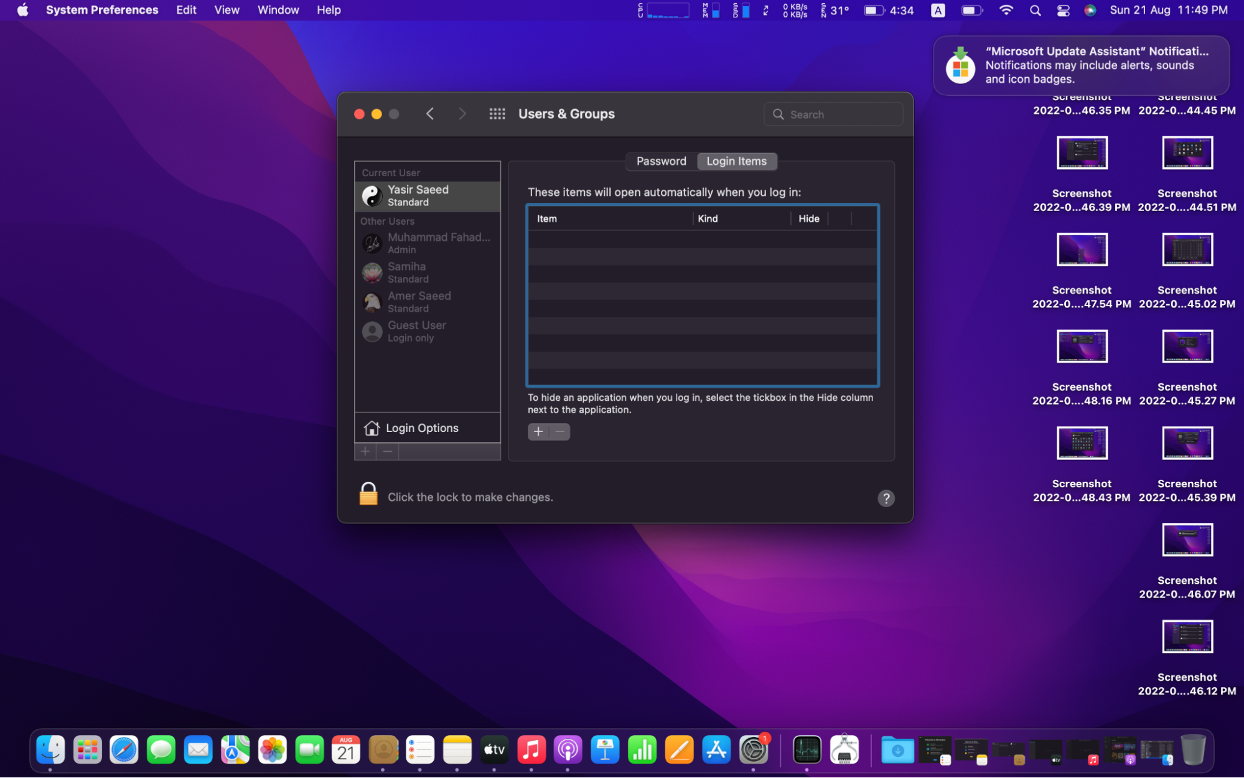Viewport: 1244px width, 778px height.
Task: Click the lock icon to make changes
Action: [368, 494]
